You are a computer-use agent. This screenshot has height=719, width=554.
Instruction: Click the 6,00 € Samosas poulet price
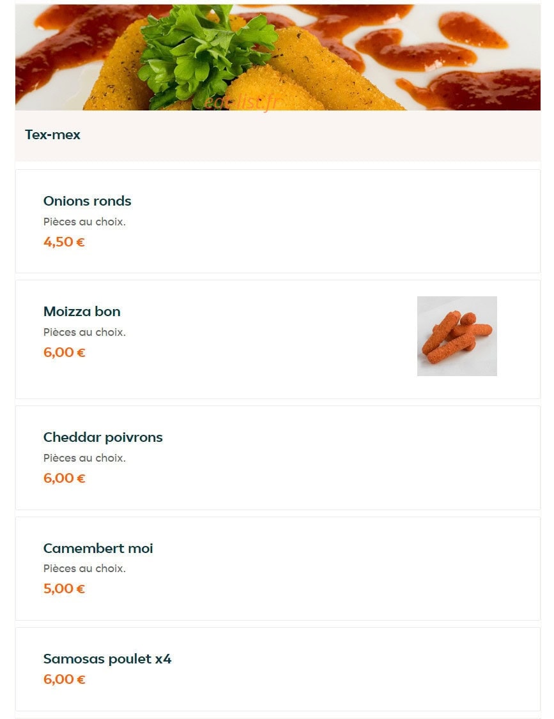tap(65, 679)
